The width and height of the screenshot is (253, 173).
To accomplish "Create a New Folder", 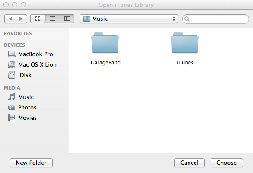I will [31, 163].
